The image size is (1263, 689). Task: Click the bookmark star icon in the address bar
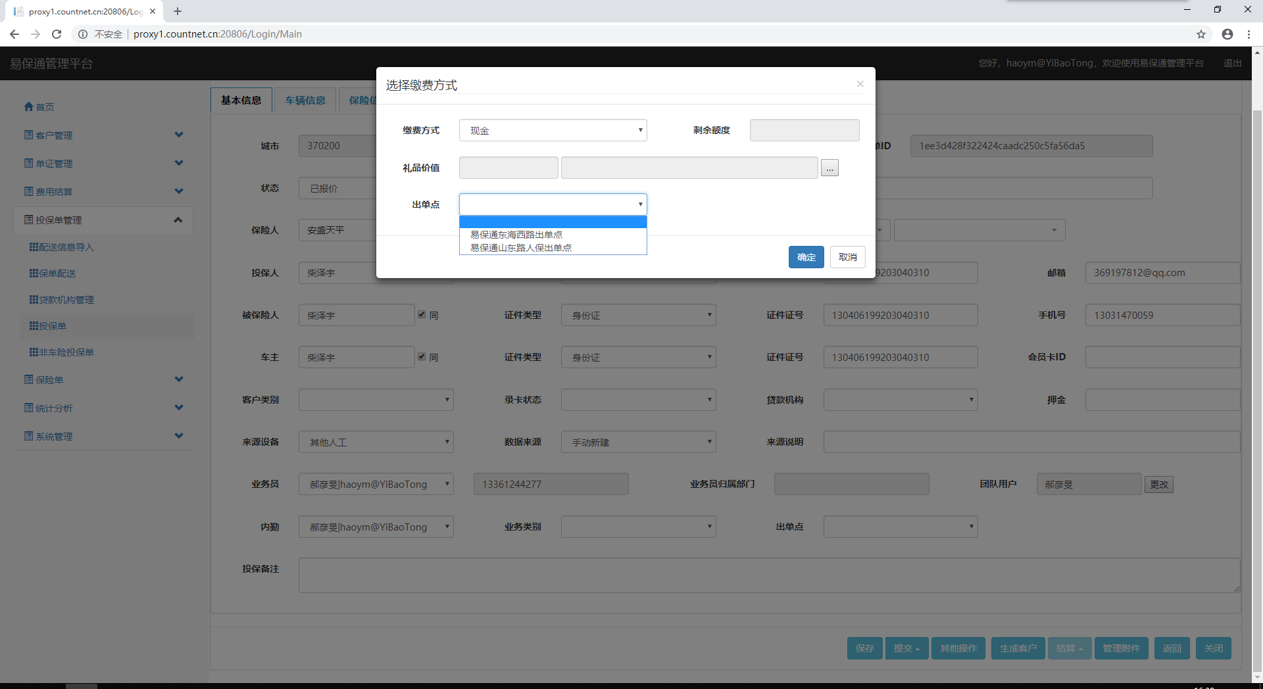1201,34
